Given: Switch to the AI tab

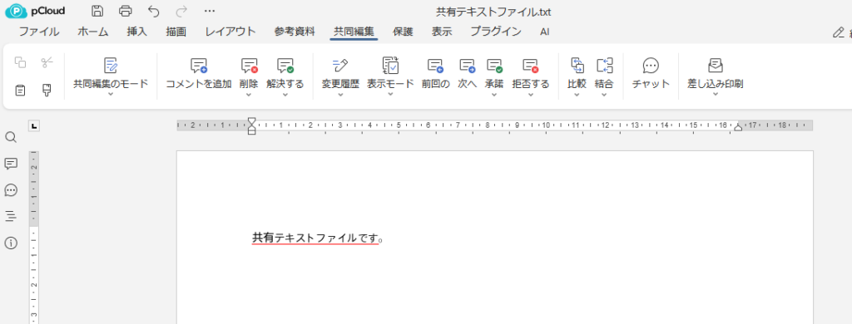Looking at the screenshot, I should tap(544, 32).
